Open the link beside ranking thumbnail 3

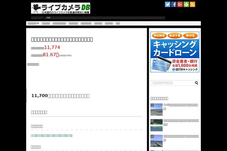(181, 138)
